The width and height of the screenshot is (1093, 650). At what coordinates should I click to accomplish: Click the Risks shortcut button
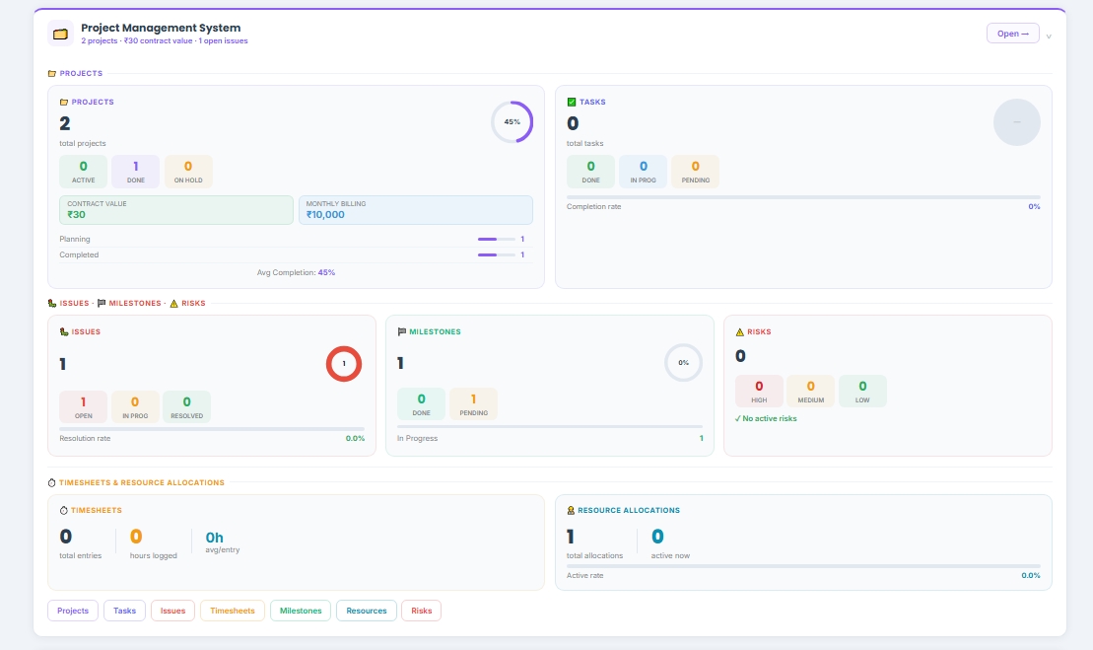[x=421, y=611]
